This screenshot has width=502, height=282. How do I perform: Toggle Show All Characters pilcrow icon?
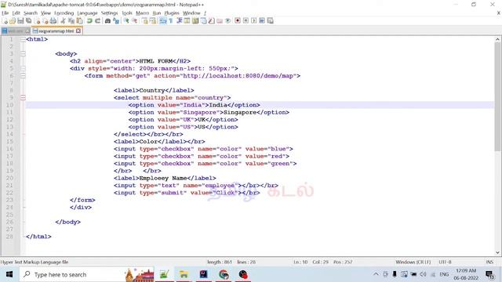click(171, 21)
